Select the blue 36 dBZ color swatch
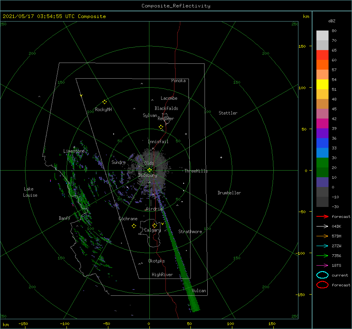The width and height of the screenshot is (352, 329). (322, 143)
